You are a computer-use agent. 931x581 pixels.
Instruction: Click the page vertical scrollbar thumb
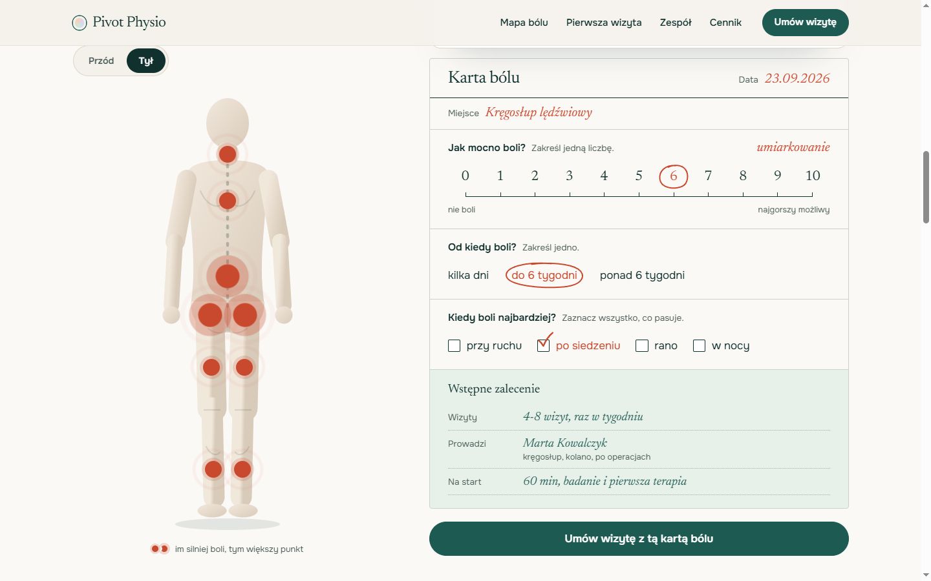pyautogui.click(x=926, y=187)
